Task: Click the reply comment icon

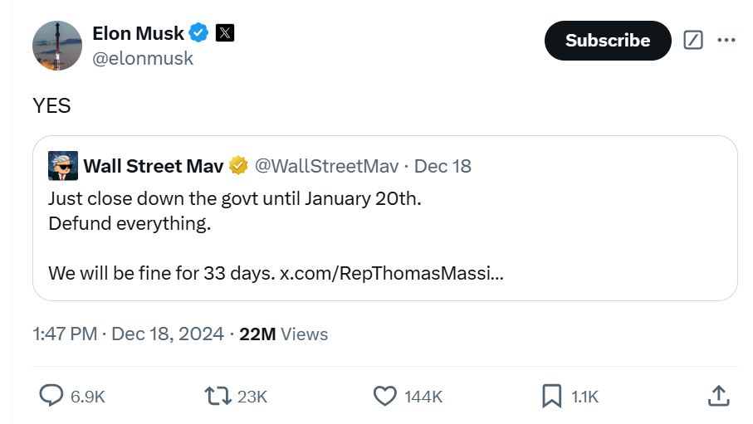Action: [x=52, y=396]
